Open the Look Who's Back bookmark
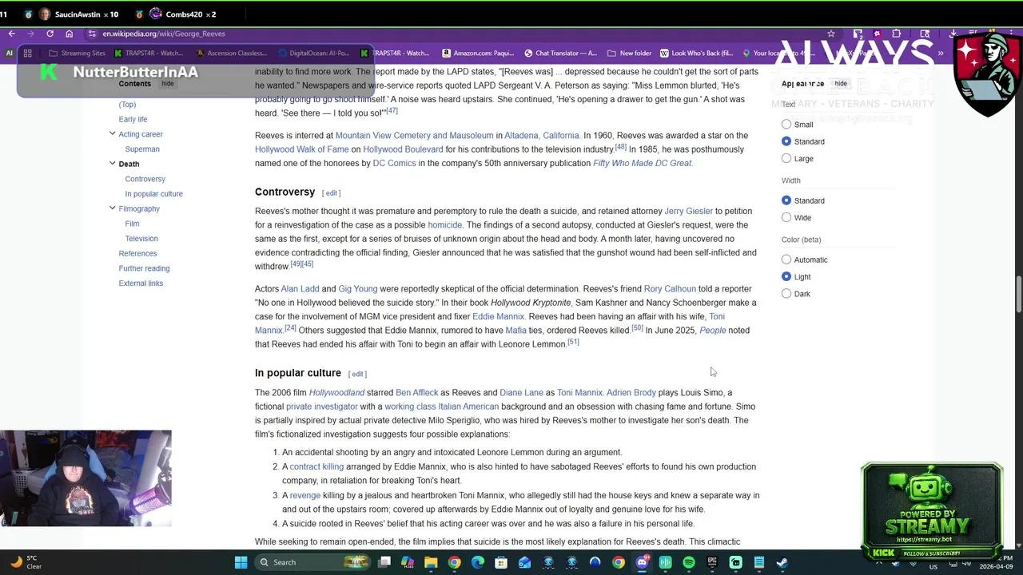Screen dimensions: 1023x575 tap(695, 54)
